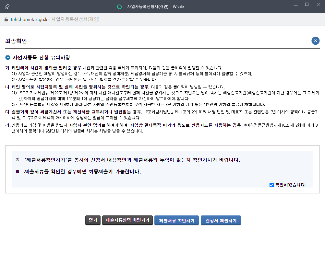Click the 『부가가치세법』 제22조 제1항 제2호 line
The width and height of the screenshot is (325, 265).
tap(165, 96)
